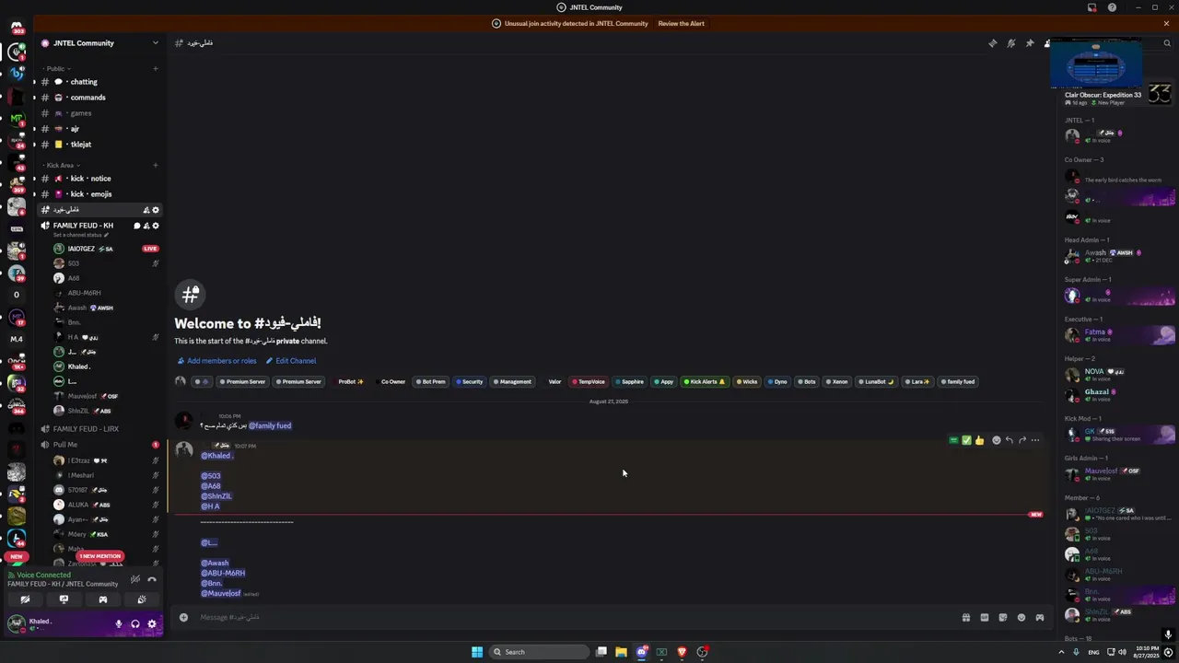
Task: Open the kick emojis channel
Action: (x=99, y=194)
